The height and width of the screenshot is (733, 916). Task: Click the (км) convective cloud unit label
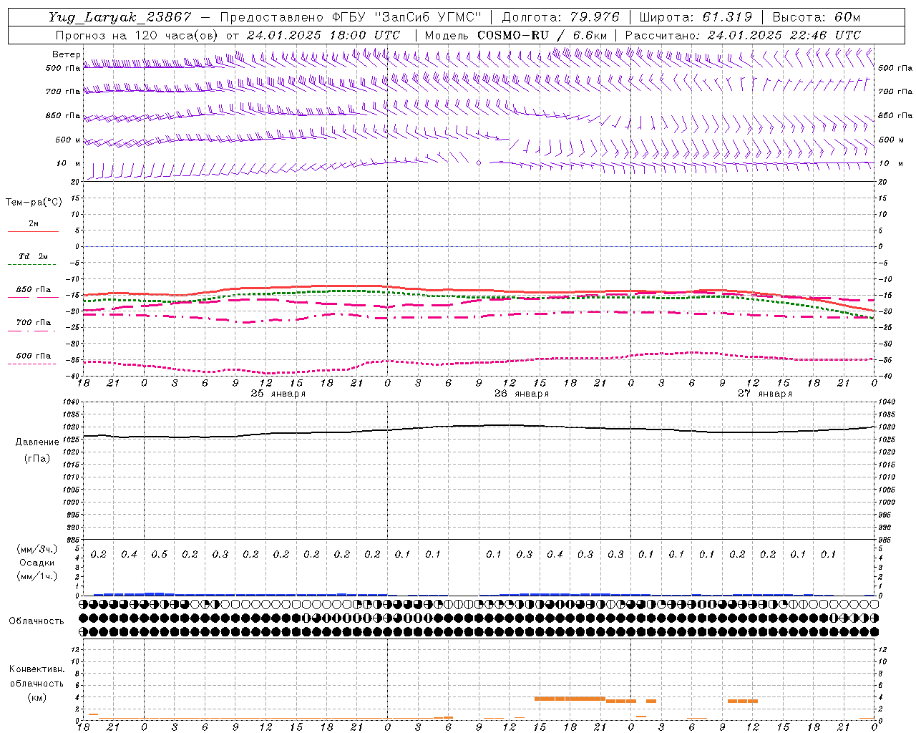(36, 697)
